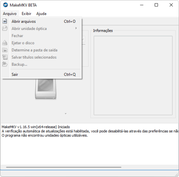Click the output folder icon in menu
Screen dimensions: 179x177
click(5, 50)
